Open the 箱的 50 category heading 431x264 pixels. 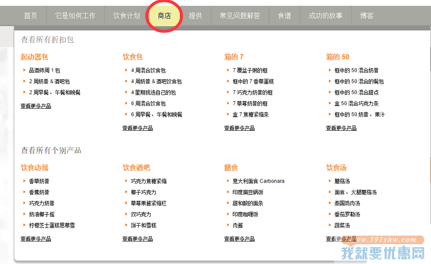coord(337,57)
